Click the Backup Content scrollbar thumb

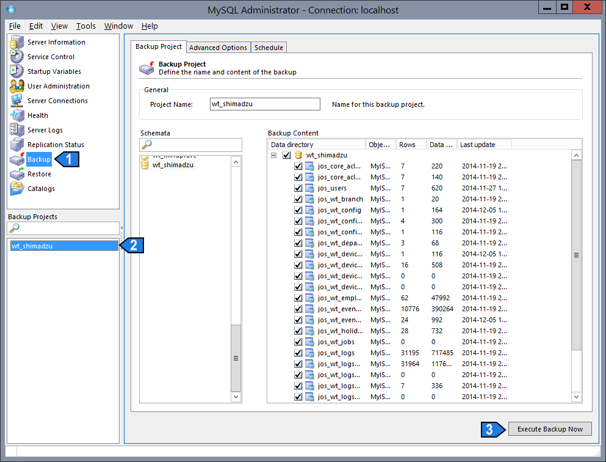[x=576, y=255]
